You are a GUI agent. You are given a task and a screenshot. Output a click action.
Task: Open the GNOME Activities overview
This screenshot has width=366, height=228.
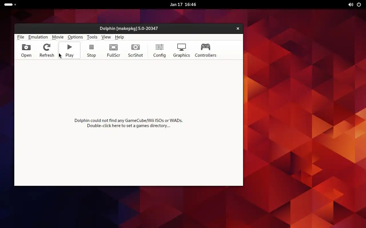tap(10, 5)
